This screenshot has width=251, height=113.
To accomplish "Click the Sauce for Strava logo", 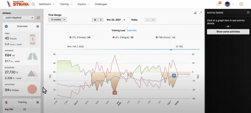I will coord(18,4).
